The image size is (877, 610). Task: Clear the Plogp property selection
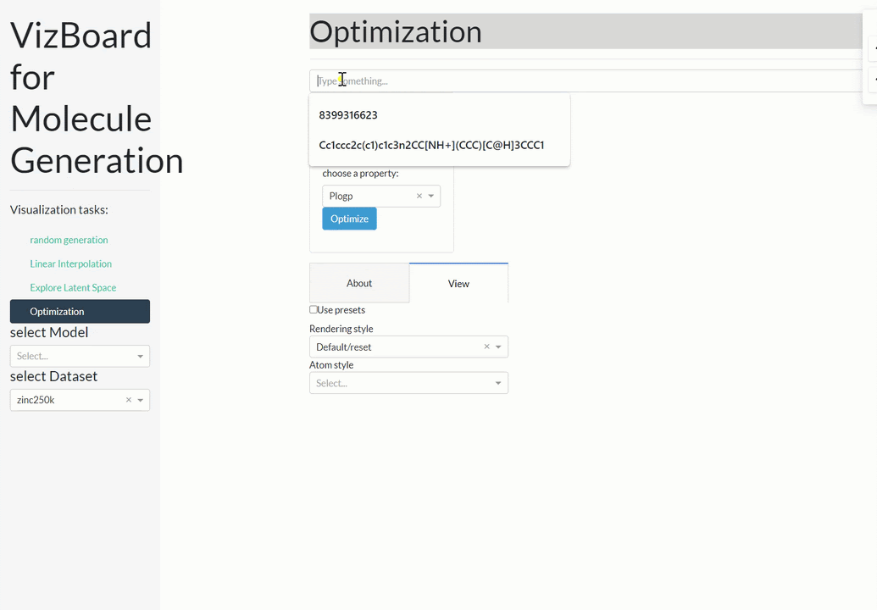(x=419, y=196)
